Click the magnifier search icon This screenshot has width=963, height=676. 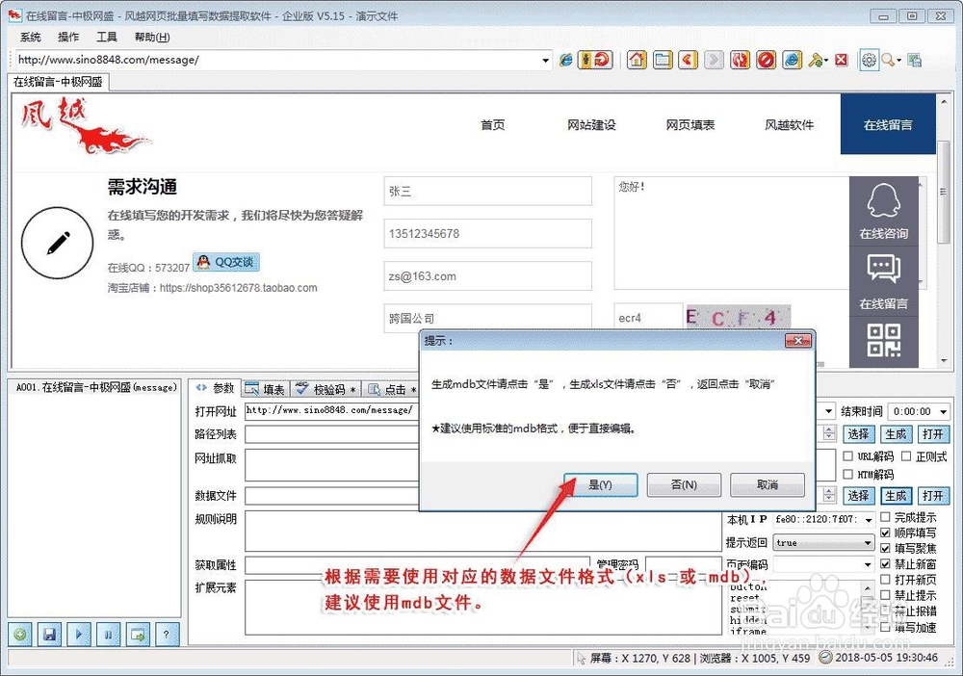[888, 60]
